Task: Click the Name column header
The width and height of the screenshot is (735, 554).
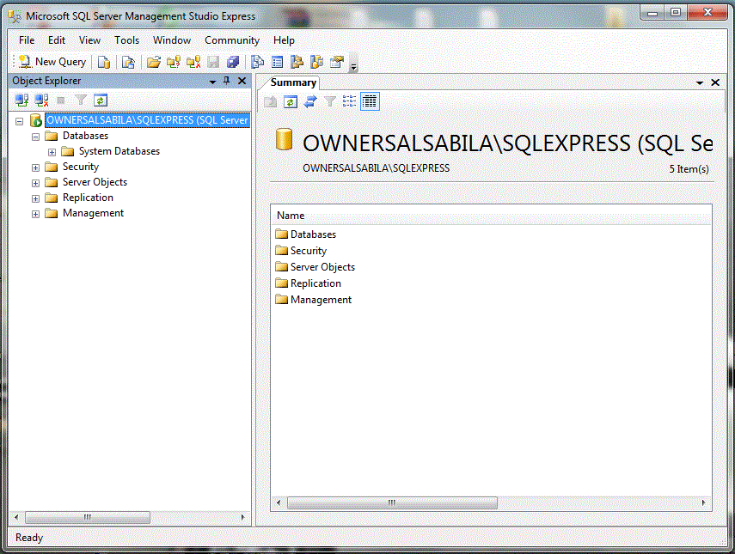Action: click(491, 216)
